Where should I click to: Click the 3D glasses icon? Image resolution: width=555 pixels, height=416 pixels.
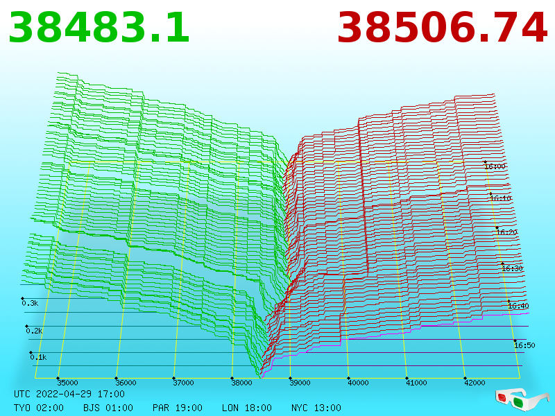(x=522, y=399)
